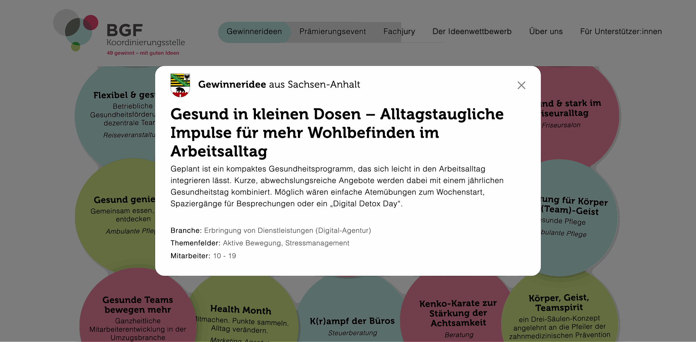Image resolution: width=696 pixels, height=342 pixels.
Task: Click the 49 gewinnt – mit guten Ideen tagline
Action: point(143,53)
